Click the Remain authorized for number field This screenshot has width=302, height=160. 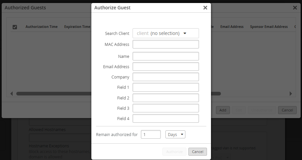pos(151,134)
